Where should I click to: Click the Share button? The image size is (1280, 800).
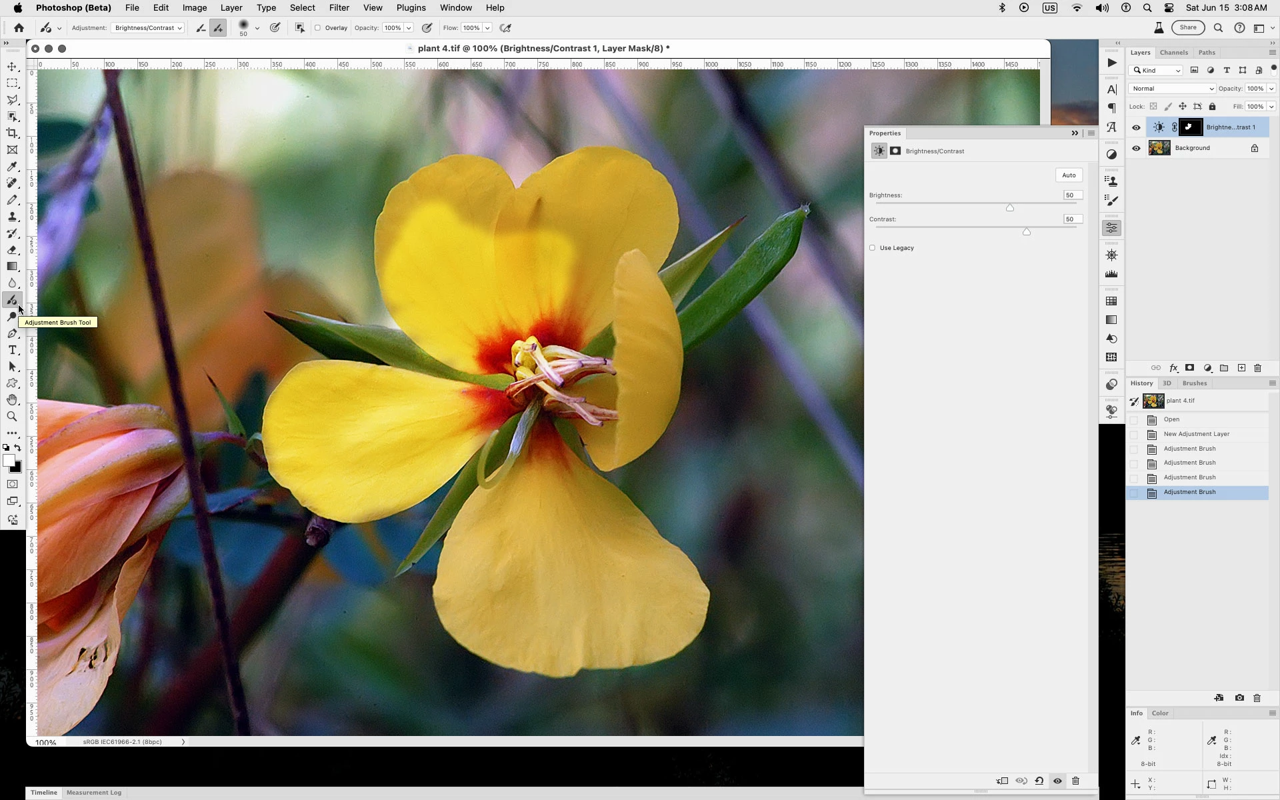coord(1187,27)
